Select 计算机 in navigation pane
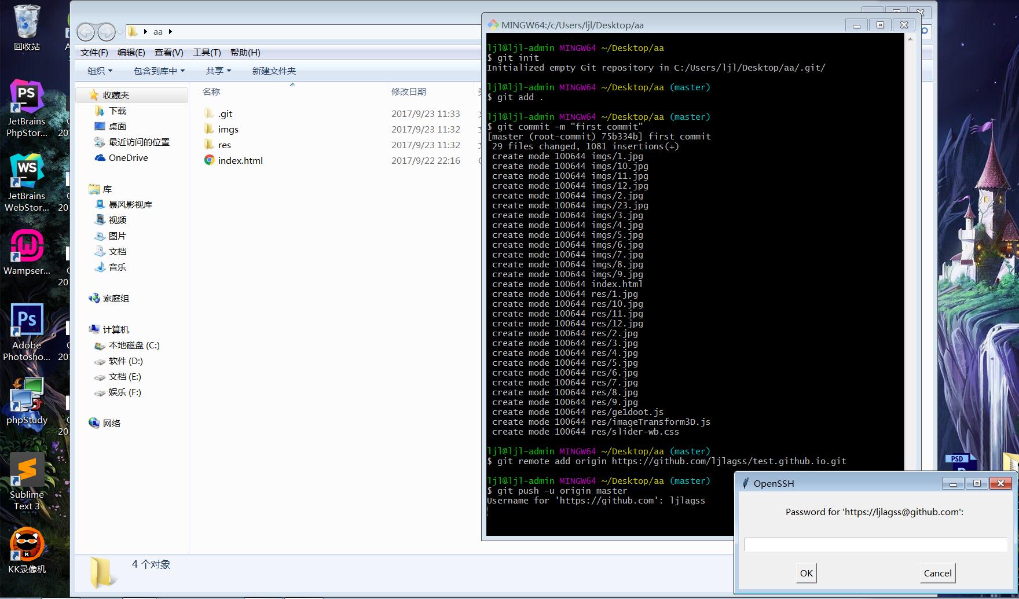This screenshot has width=1019, height=599. tap(116, 329)
